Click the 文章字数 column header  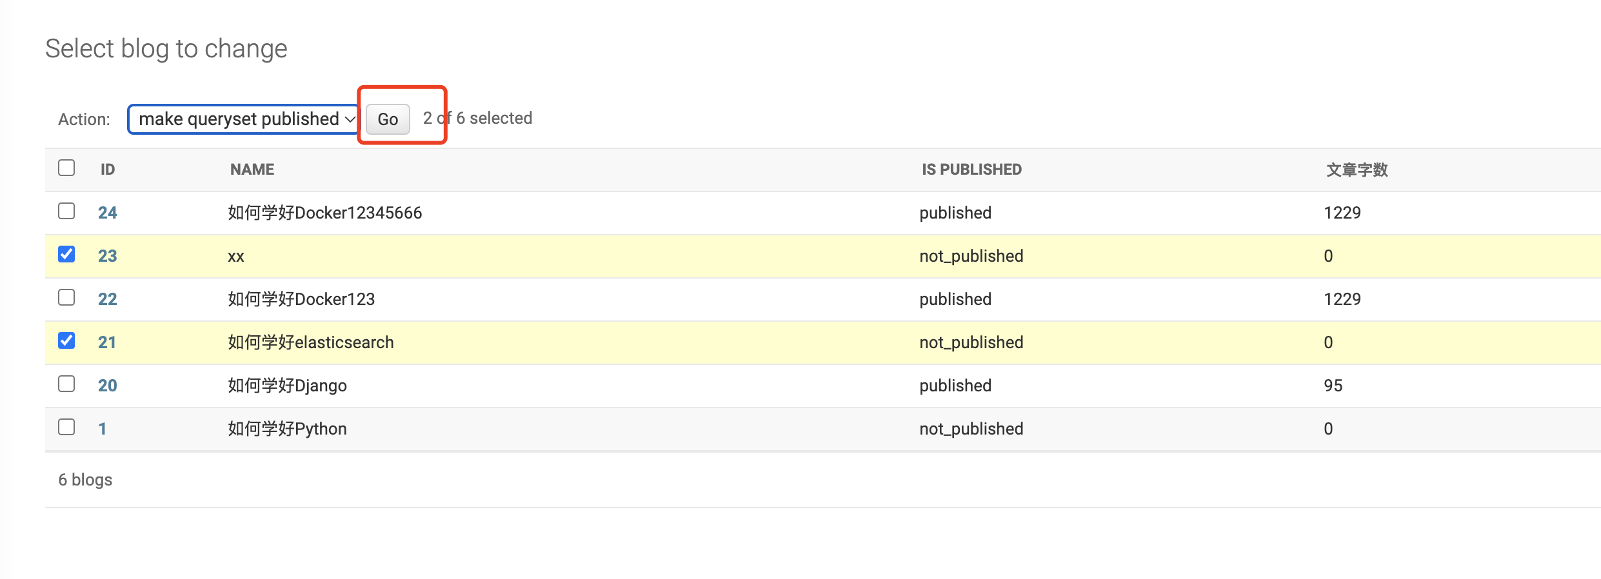pos(1357,170)
